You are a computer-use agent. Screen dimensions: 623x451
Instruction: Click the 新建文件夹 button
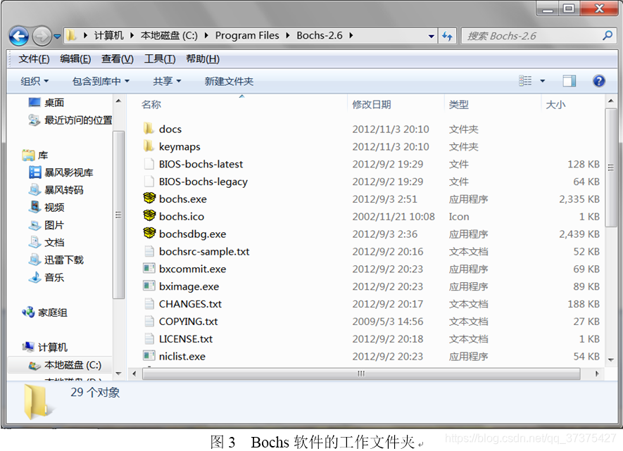point(229,82)
